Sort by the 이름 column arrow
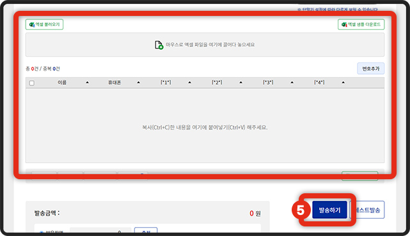410x236 pixels. [x=88, y=82]
